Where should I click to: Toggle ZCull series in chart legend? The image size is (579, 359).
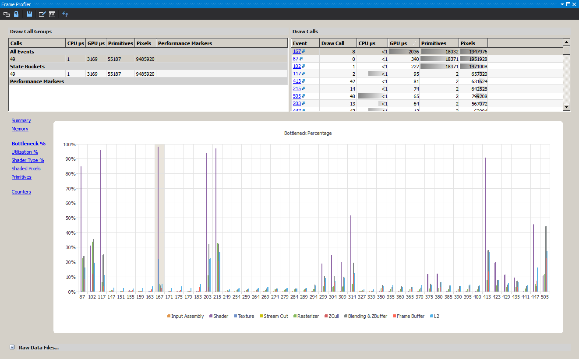click(331, 316)
